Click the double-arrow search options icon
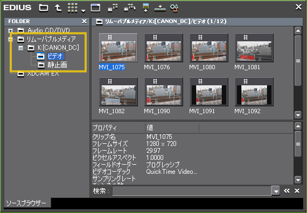The width and height of the screenshot is (307, 213). (287, 191)
